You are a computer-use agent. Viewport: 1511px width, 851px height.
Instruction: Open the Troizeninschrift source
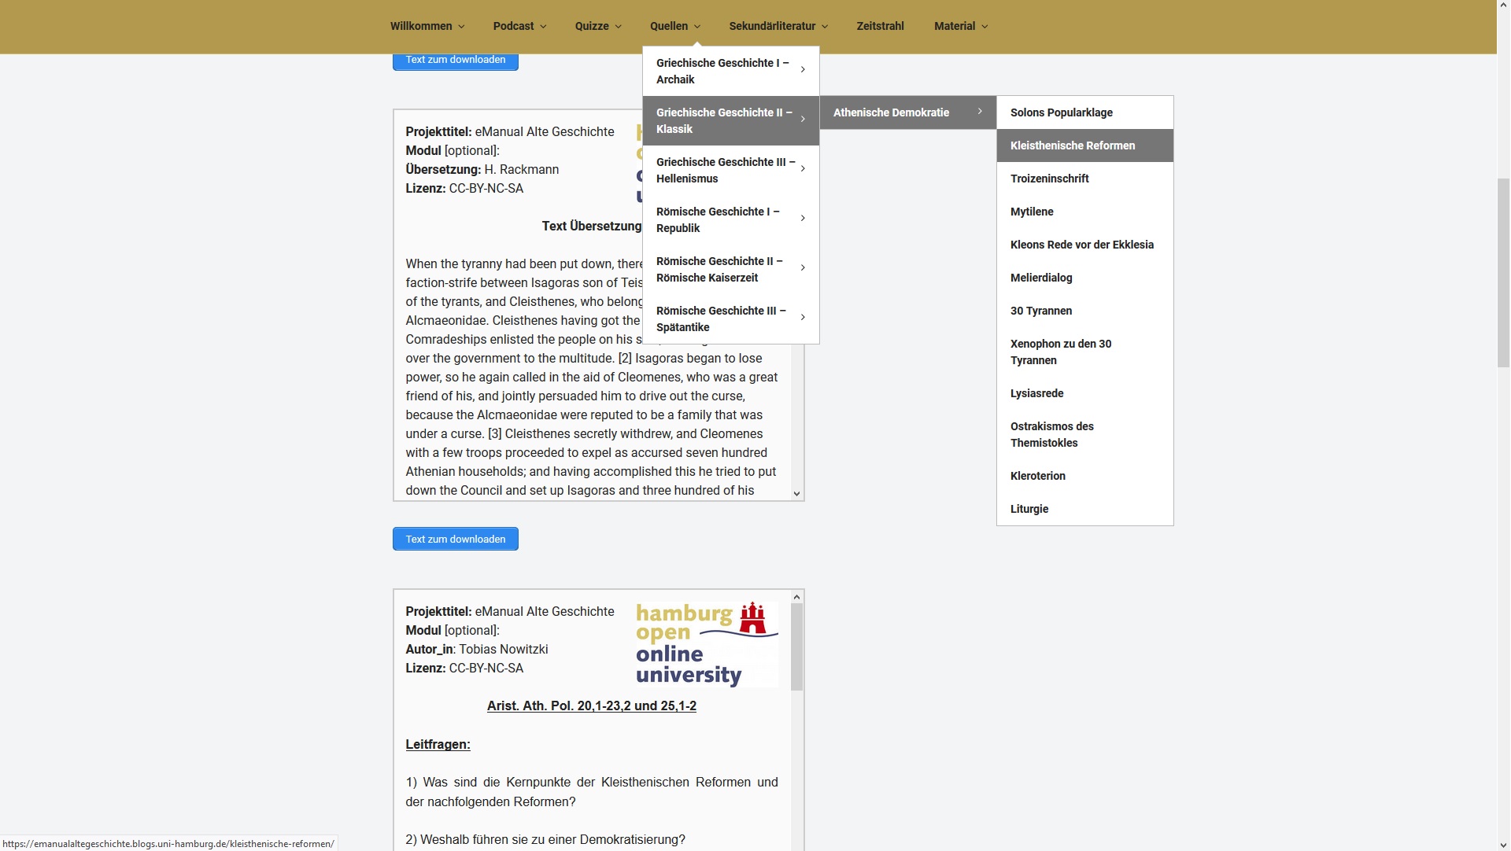pos(1050,179)
